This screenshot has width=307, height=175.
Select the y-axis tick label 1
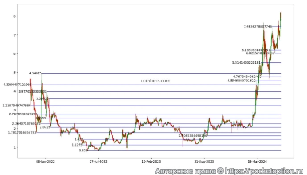click(14, 147)
